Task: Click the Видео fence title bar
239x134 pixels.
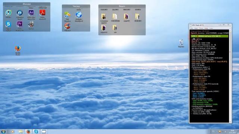Action: click(x=122, y=6)
